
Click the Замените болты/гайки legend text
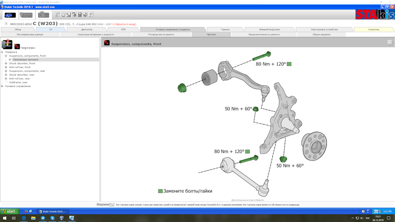coord(188,191)
